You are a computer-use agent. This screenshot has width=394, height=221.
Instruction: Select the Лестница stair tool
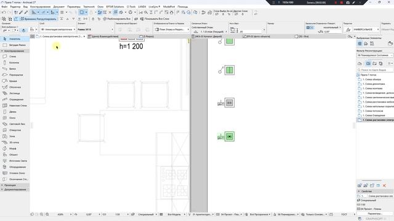pos(15,93)
